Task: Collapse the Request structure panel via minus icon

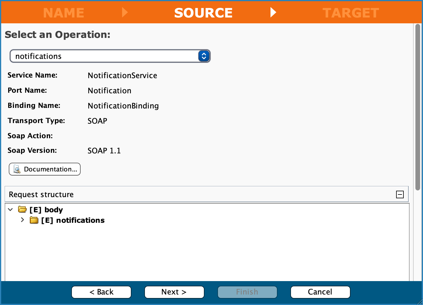Action: [400, 194]
